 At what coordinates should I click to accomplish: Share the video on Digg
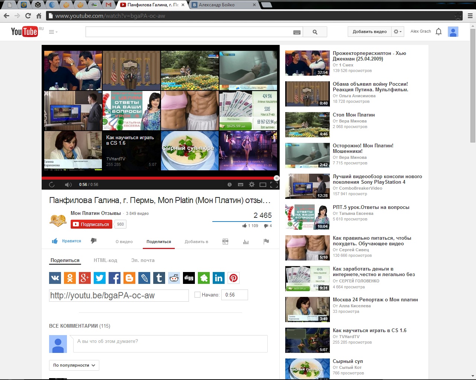[x=189, y=278]
